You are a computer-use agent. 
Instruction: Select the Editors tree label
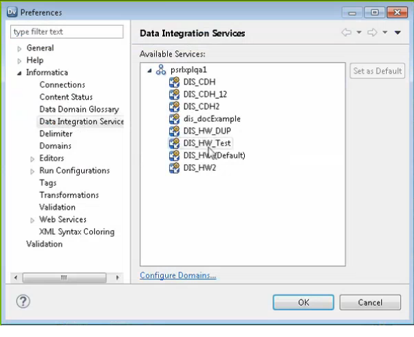(x=52, y=158)
